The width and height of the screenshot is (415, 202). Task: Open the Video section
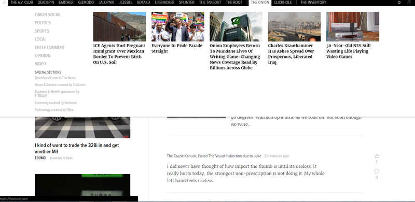(40, 64)
